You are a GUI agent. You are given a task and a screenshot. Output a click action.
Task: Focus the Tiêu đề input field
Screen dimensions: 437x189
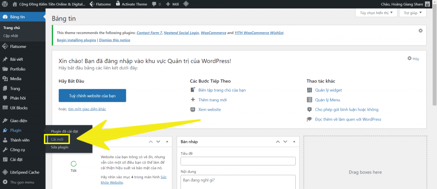point(238,161)
